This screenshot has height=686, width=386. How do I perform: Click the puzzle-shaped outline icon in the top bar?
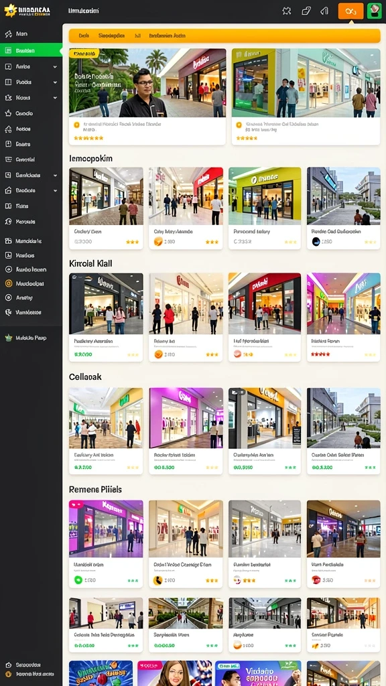[287, 11]
